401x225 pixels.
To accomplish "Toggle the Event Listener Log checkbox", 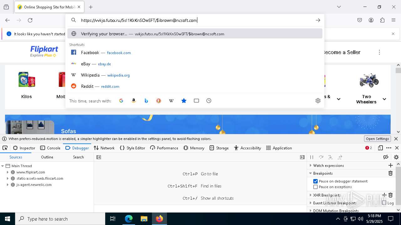I will click(384, 203).
